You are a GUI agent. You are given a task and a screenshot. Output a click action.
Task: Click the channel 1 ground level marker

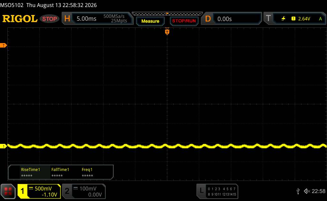(3, 146)
